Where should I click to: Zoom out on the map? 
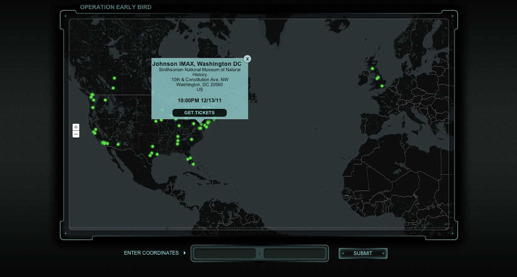click(76, 134)
